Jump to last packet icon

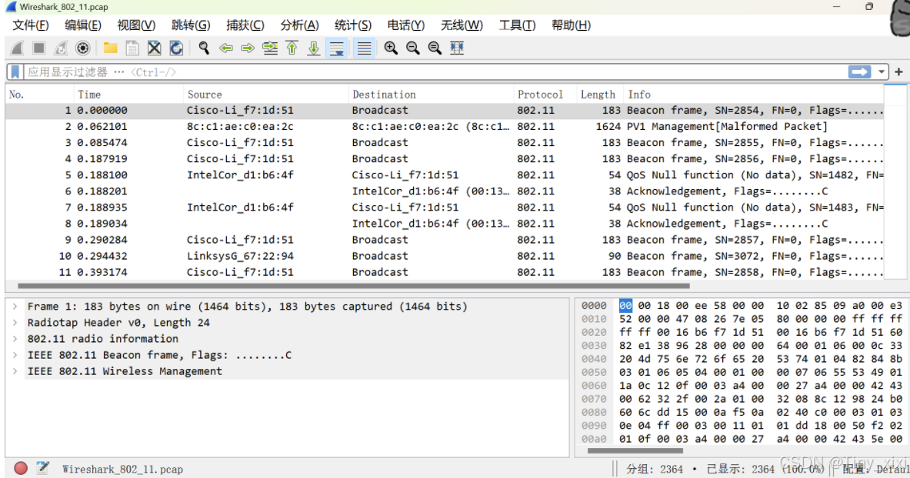(x=314, y=48)
